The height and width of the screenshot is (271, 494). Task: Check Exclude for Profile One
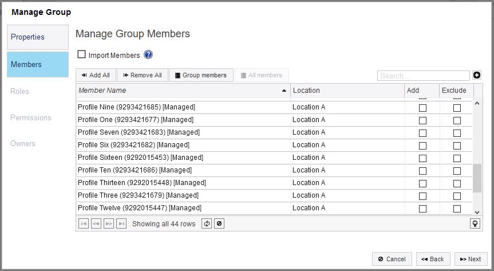pos(457,120)
